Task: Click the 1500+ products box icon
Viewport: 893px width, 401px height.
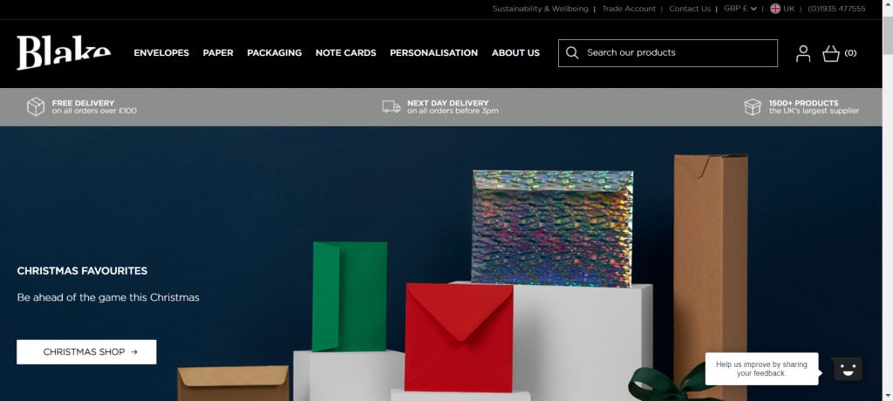Action: click(753, 106)
